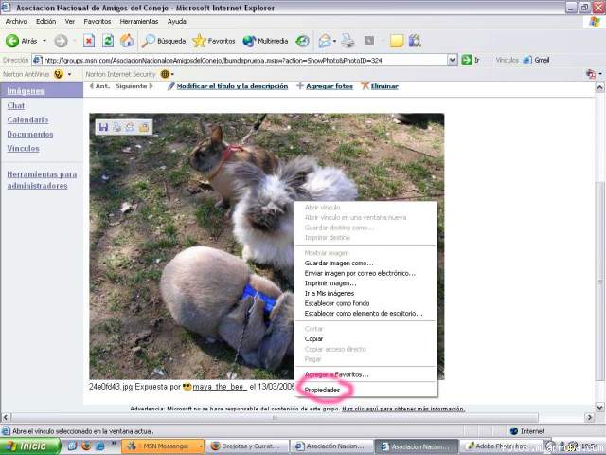The width and height of the screenshot is (606, 455).
Task: Open the Edición menu
Action: (46, 21)
